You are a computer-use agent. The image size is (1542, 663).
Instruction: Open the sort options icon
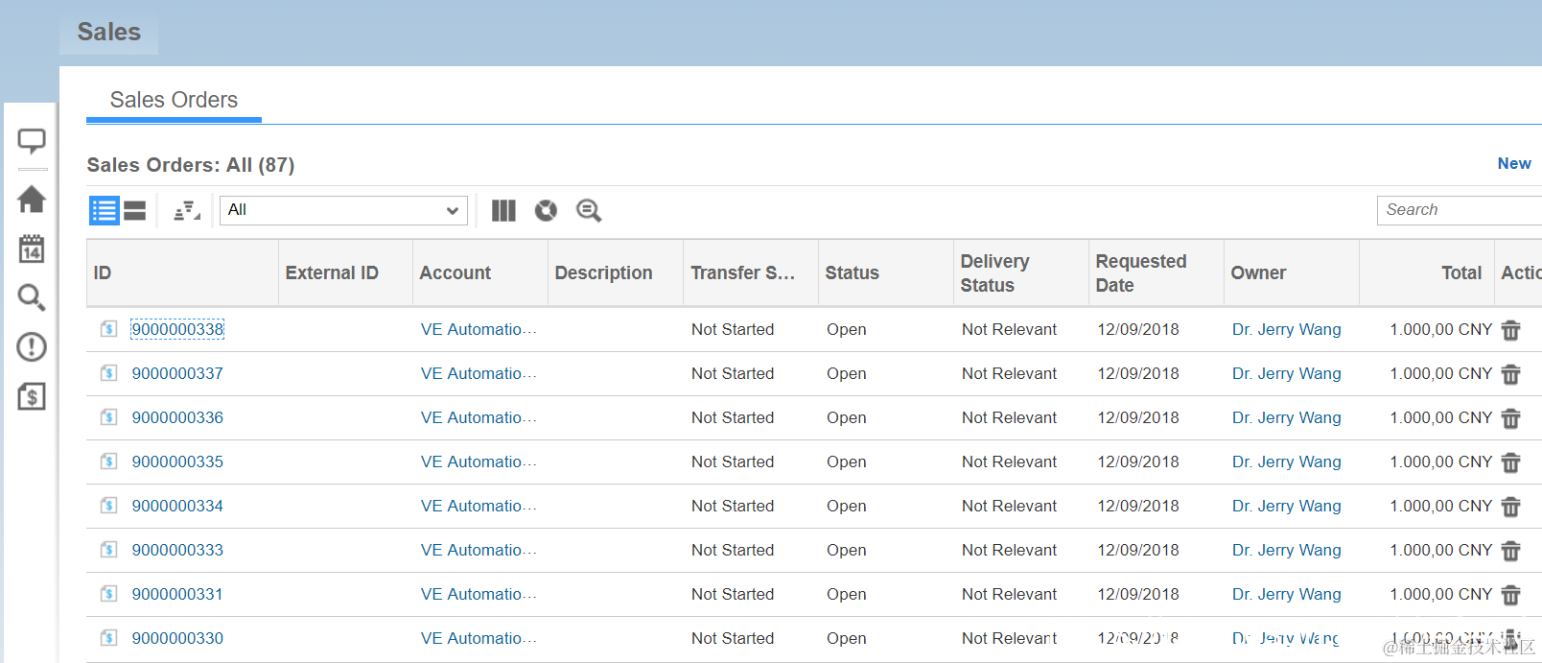(186, 210)
